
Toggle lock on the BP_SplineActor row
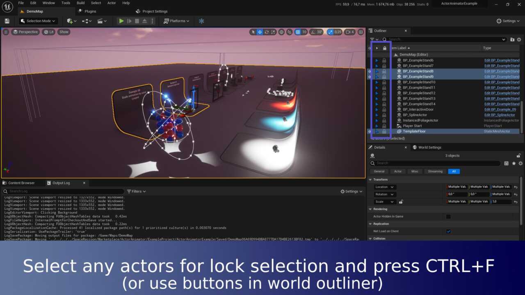tap(384, 115)
